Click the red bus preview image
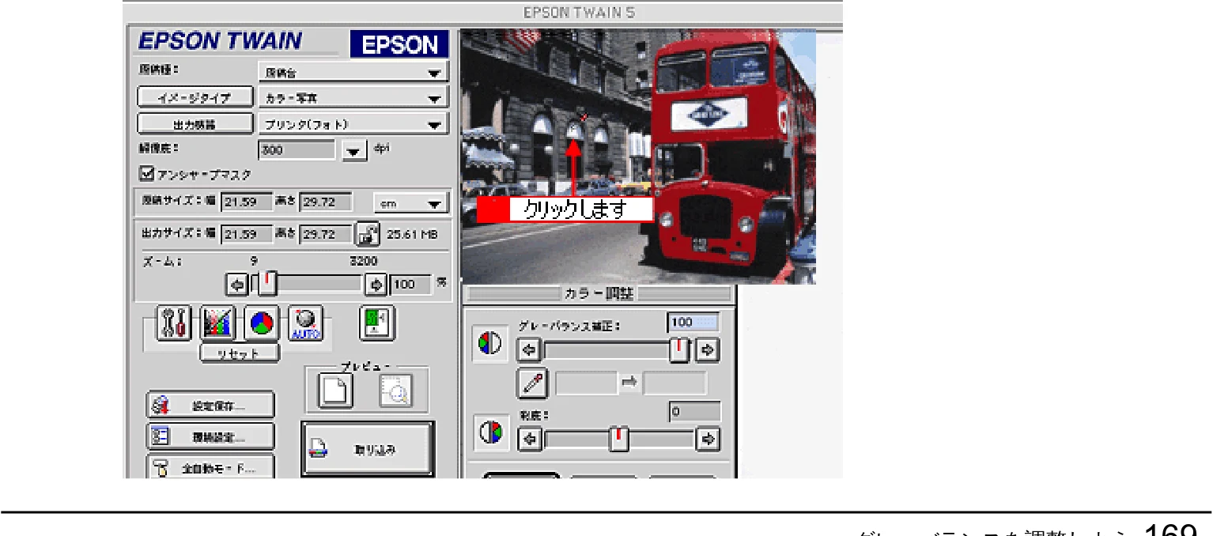This screenshot has height=536, width=1213. (x=638, y=157)
